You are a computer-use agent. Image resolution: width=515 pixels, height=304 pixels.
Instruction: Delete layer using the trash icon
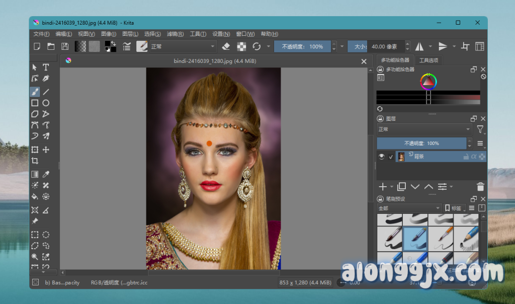tap(480, 187)
